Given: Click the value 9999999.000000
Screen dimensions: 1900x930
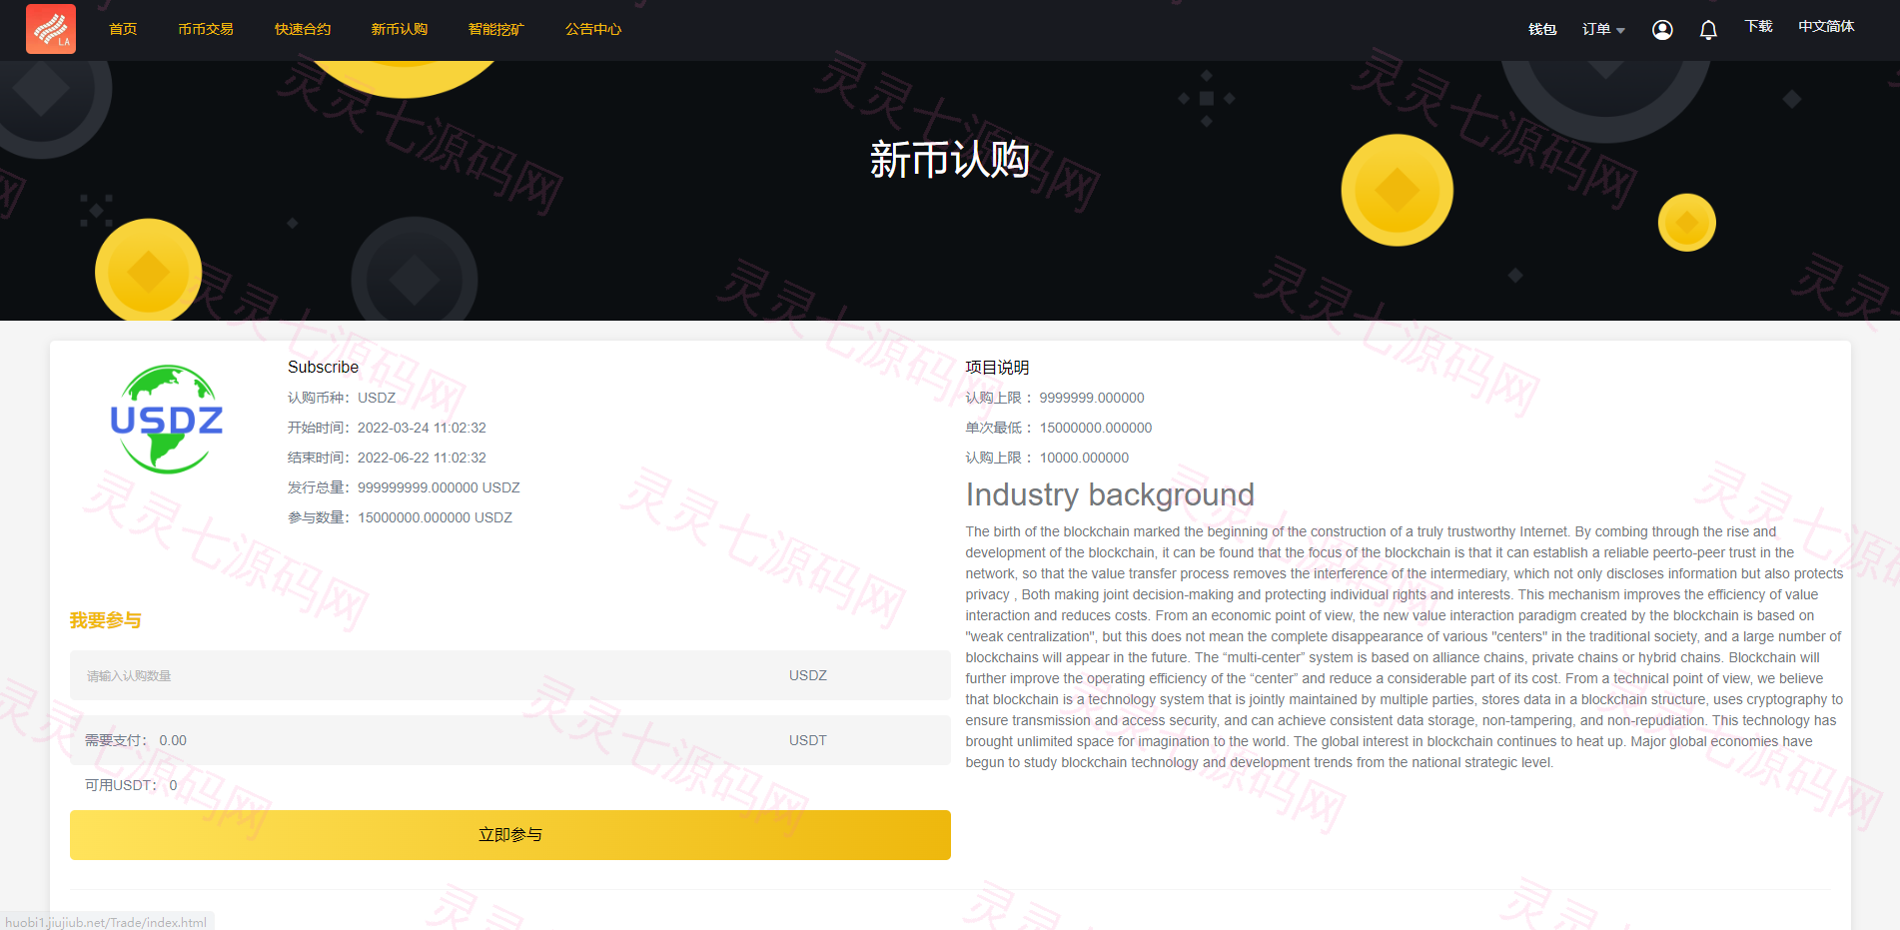Looking at the screenshot, I should pyautogui.click(x=1092, y=398).
